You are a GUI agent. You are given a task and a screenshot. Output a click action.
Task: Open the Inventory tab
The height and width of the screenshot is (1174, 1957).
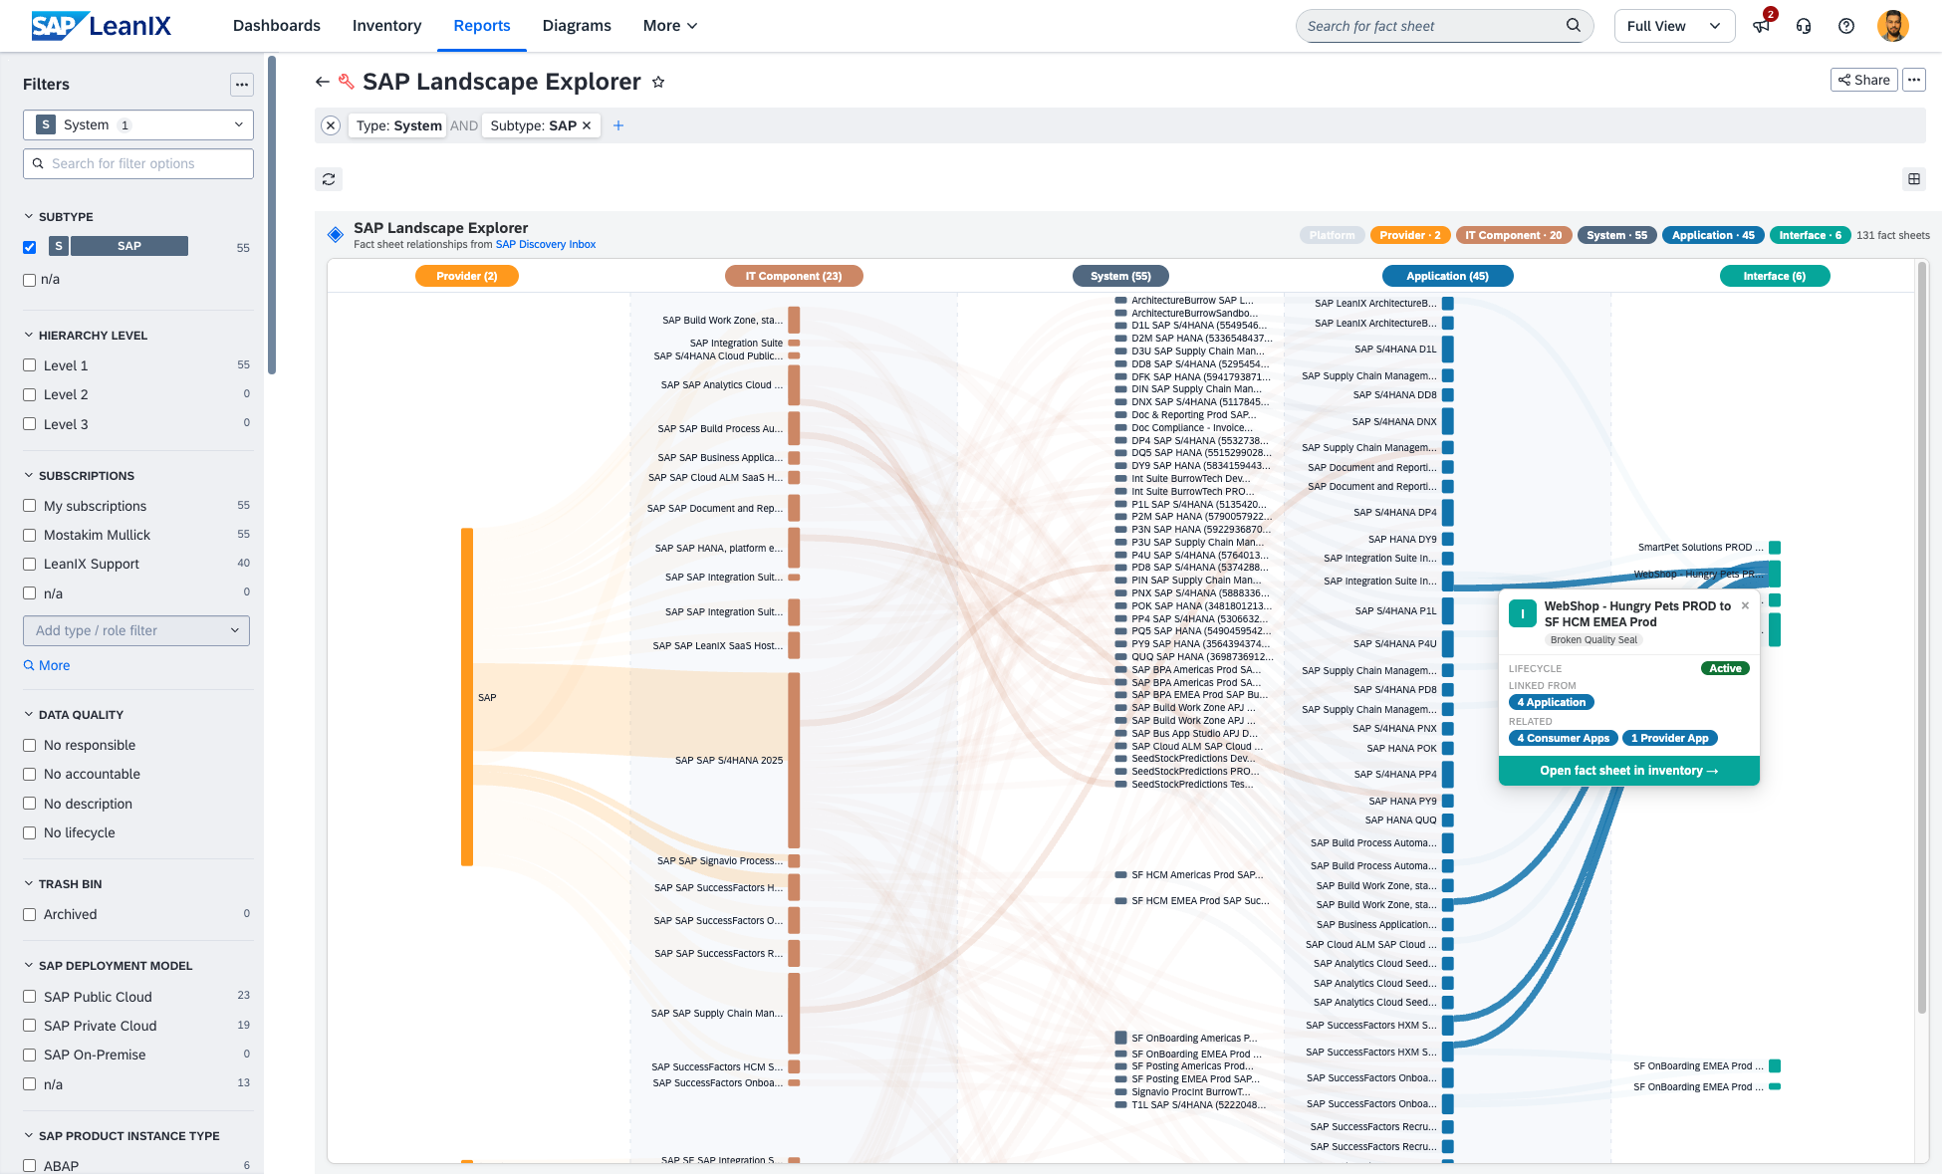(x=386, y=26)
